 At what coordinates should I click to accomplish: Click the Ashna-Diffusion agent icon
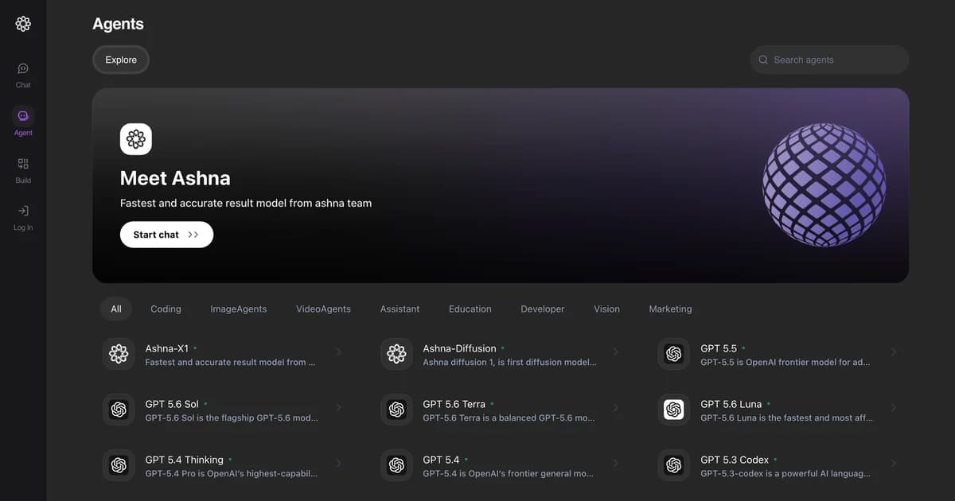point(397,354)
